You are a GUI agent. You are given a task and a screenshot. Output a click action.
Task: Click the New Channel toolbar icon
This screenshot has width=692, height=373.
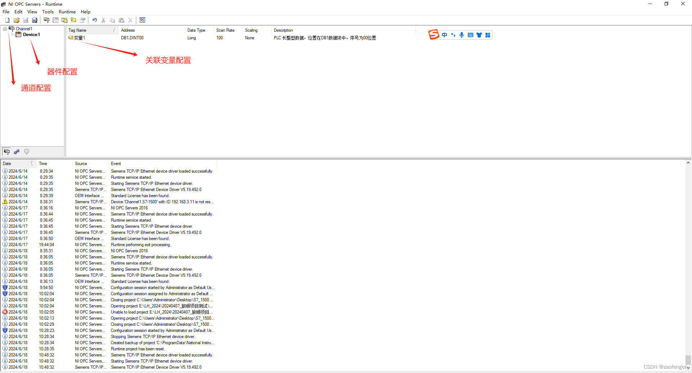[46, 20]
